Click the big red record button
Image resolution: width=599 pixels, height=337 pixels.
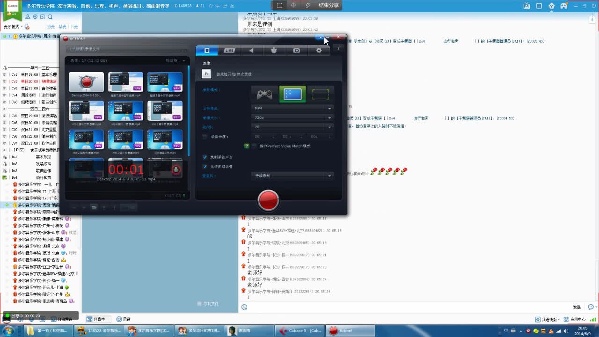point(268,200)
